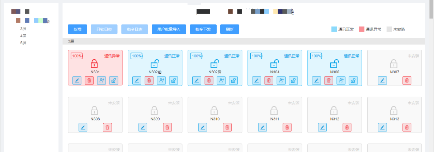The height and width of the screenshot is (152, 434).
Task: Edit the N307 uninstalled lock
Action: pos(382,80)
